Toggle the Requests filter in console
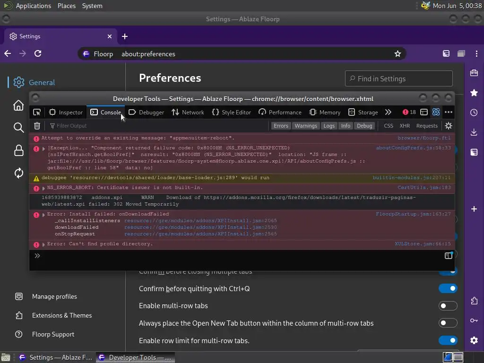Image resolution: width=484 pixels, height=363 pixels. tap(427, 126)
